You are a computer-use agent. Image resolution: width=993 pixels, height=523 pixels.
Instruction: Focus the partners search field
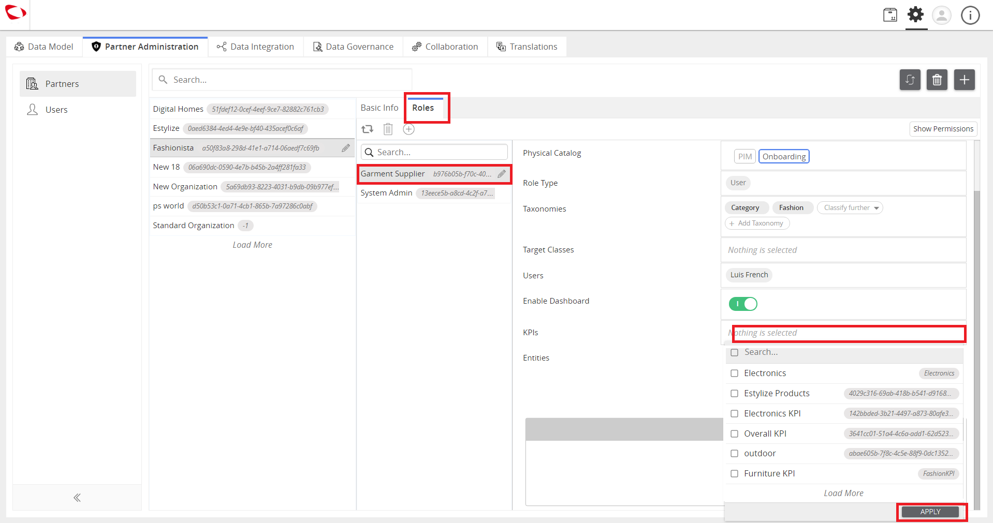(282, 80)
